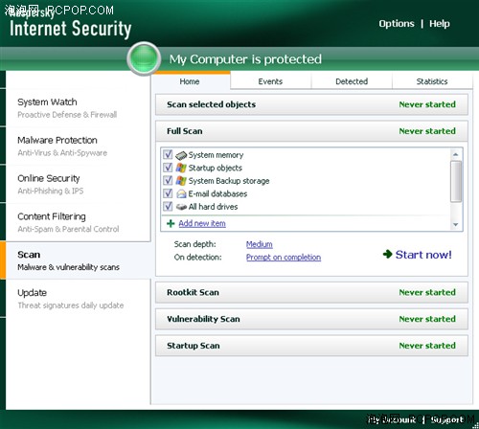
Task: Select Update in the left sidebar
Action: (x=78, y=299)
